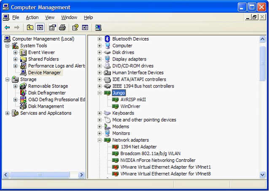Minimize the inner MMC child window
This screenshot has height=191, width=269.
tap(247, 17)
